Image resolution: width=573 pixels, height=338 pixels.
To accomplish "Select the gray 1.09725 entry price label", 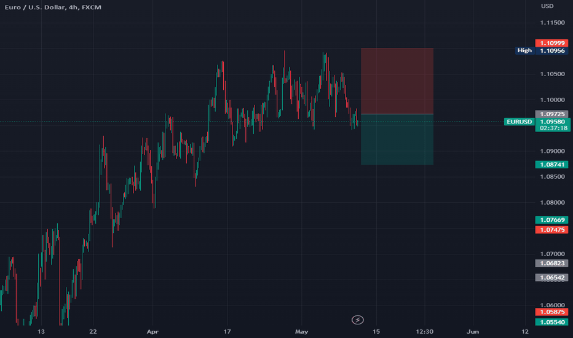I will click(552, 114).
